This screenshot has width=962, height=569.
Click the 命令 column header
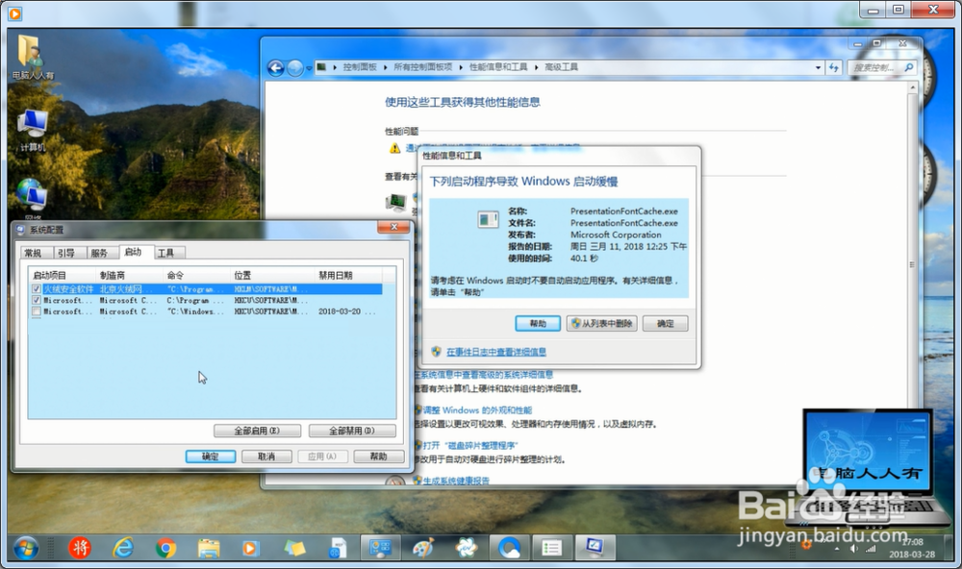pyautogui.click(x=196, y=275)
